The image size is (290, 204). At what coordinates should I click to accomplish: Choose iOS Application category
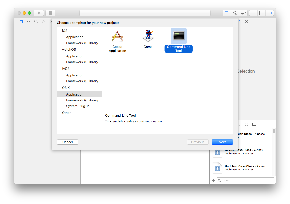pos(75,37)
